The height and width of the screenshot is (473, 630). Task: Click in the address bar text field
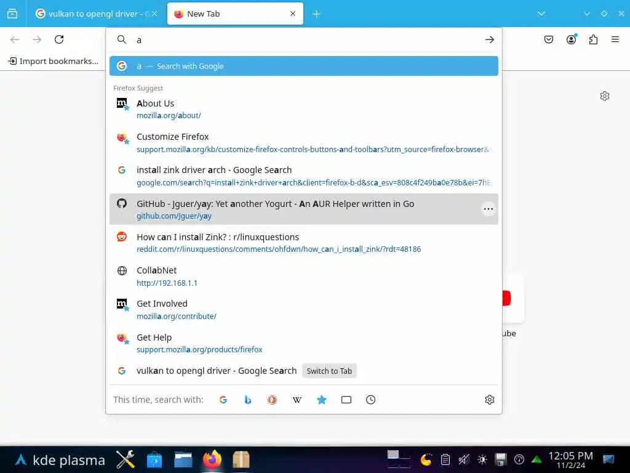point(308,40)
